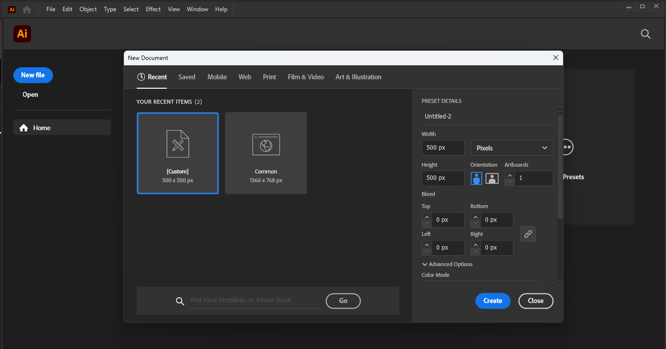This screenshot has height=349, width=666.
Task: Expand the Top bleed value stepper arrow
Action: pyautogui.click(x=426, y=217)
